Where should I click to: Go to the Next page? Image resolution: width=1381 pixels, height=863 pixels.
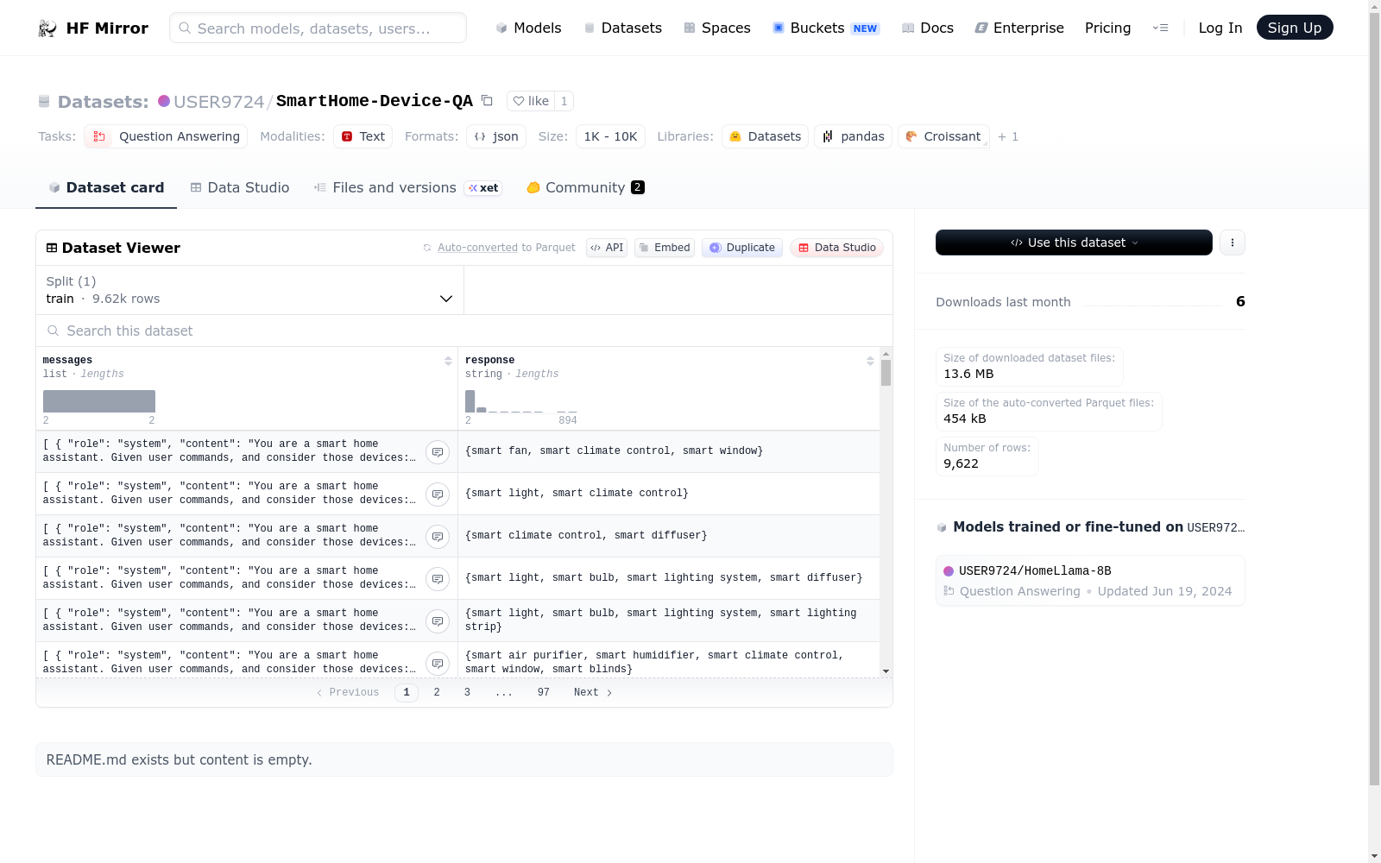tap(593, 692)
